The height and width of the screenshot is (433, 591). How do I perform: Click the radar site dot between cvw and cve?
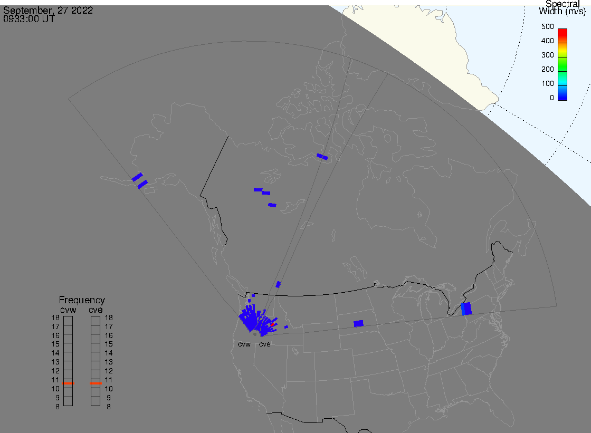tap(255, 334)
